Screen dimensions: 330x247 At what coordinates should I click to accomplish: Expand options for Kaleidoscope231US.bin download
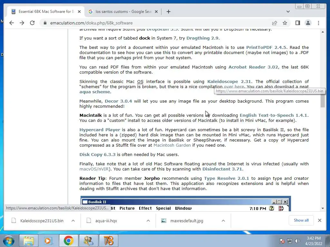click(x=73, y=221)
